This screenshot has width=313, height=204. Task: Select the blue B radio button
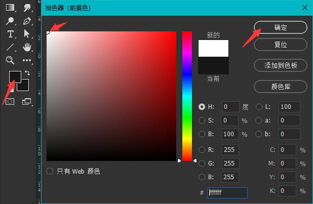point(202,177)
